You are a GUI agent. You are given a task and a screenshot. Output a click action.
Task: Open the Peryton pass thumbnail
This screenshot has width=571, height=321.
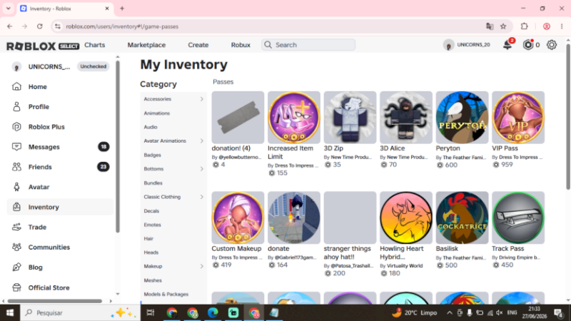click(x=462, y=117)
